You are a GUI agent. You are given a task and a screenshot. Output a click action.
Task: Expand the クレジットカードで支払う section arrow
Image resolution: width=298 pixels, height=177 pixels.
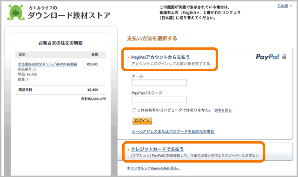click(x=128, y=150)
